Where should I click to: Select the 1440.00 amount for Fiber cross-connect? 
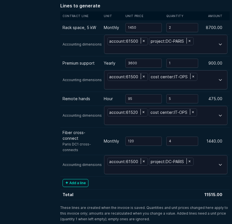(214, 141)
